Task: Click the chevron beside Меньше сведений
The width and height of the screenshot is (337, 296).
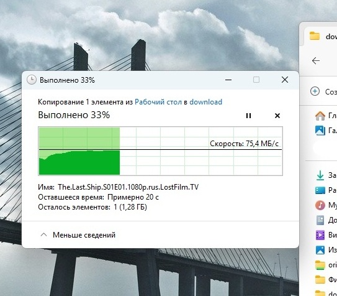Action: (x=43, y=234)
